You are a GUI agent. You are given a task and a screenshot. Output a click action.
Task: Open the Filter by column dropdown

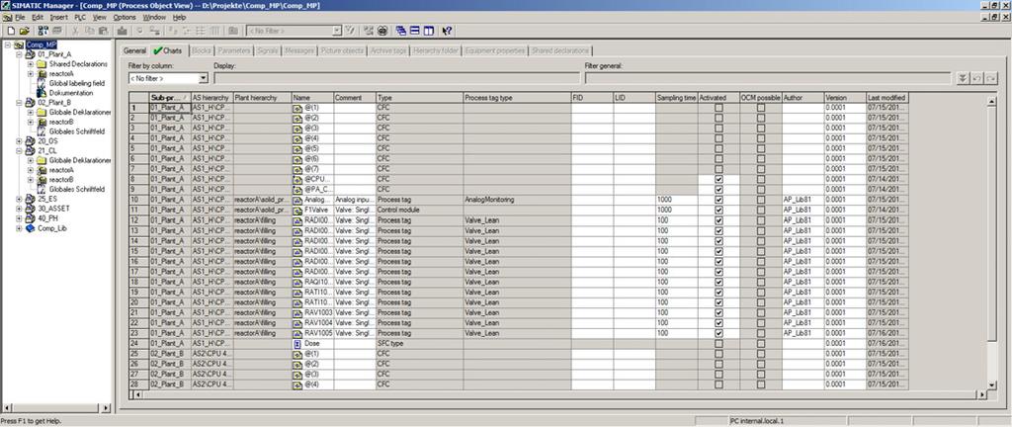pyautogui.click(x=204, y=79)
